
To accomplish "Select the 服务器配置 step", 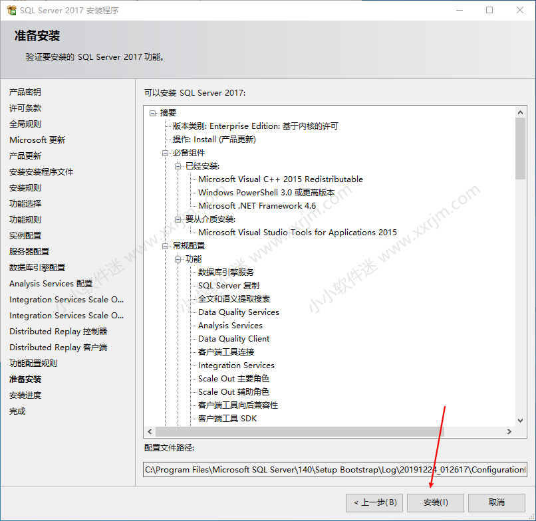I will point(29,252).
